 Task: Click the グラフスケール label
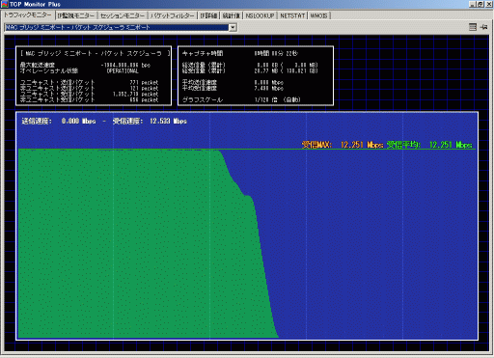pos(203,99)
